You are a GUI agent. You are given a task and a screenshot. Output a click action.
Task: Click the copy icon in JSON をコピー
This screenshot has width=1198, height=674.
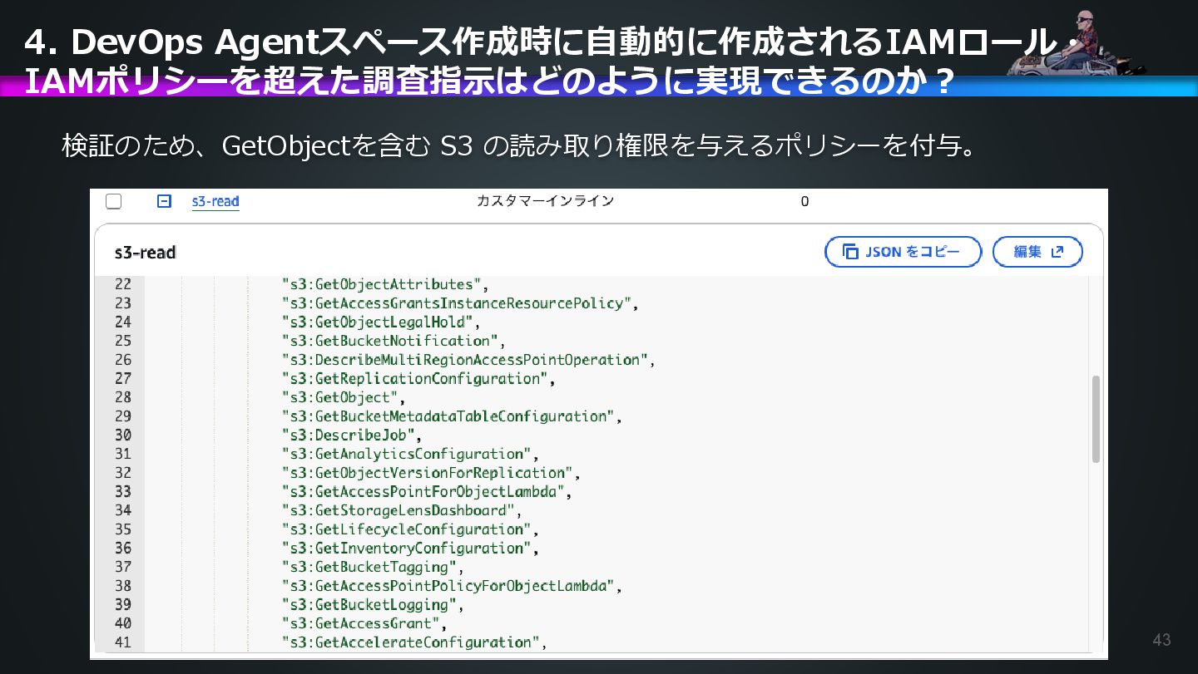[x=850, y=252]
